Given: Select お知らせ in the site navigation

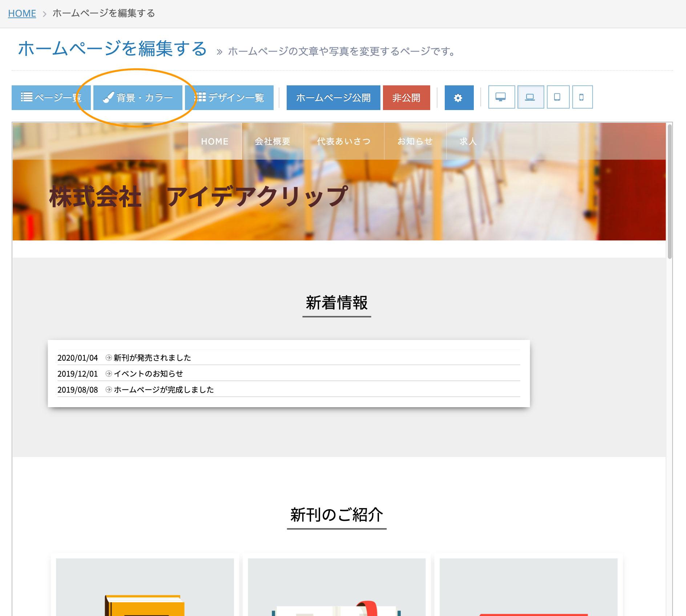Looking at the screenshot, I should [415, 141].
